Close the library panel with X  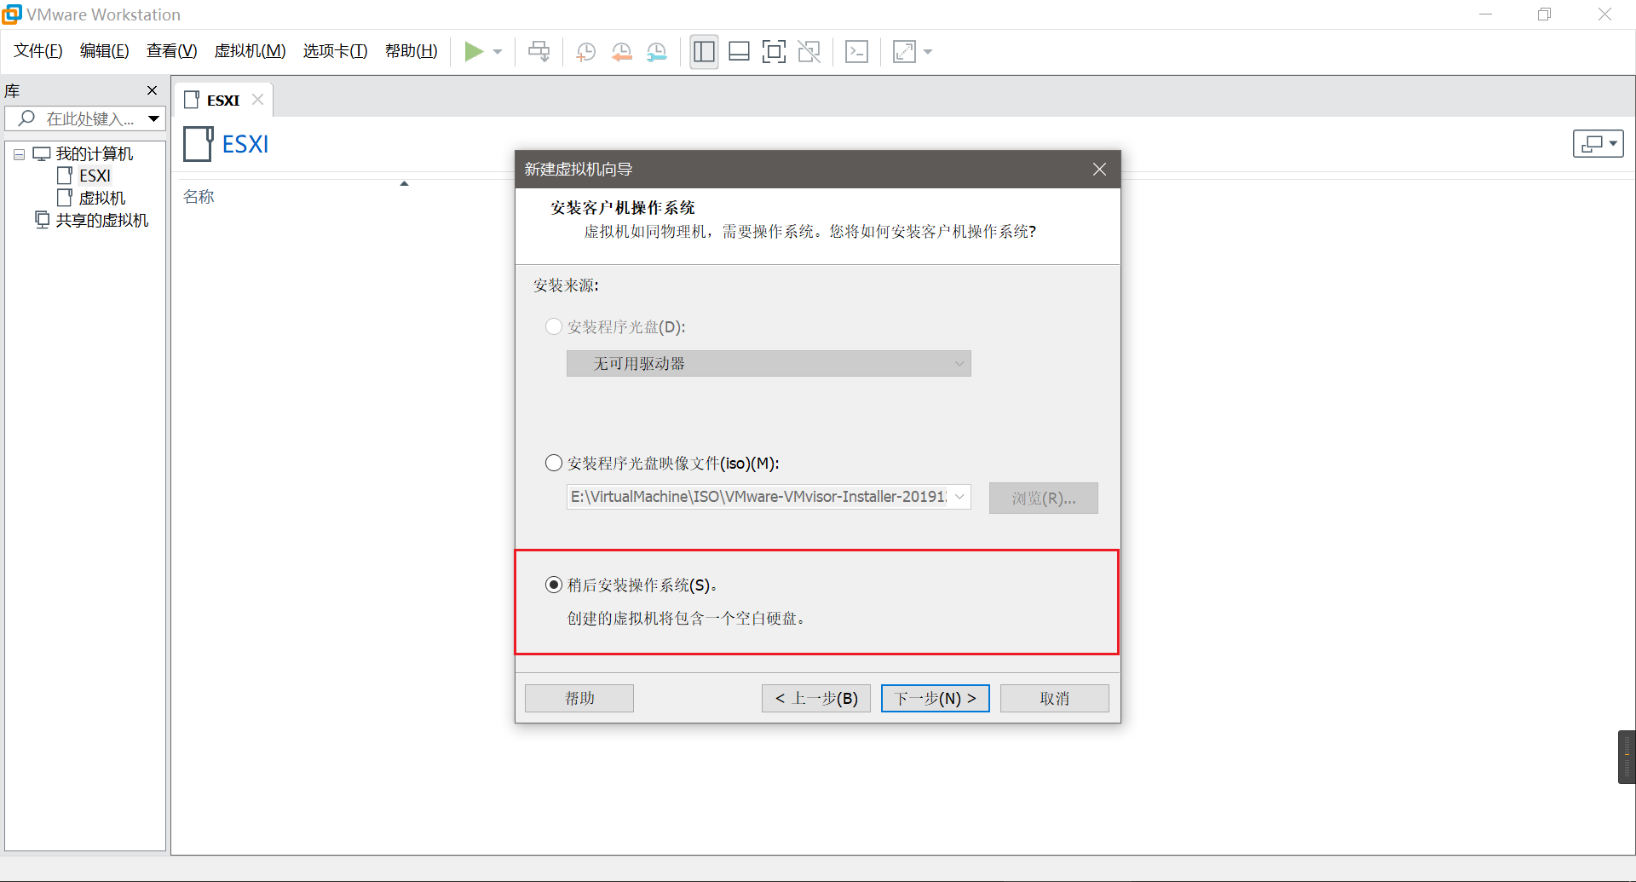click(152, 90)
